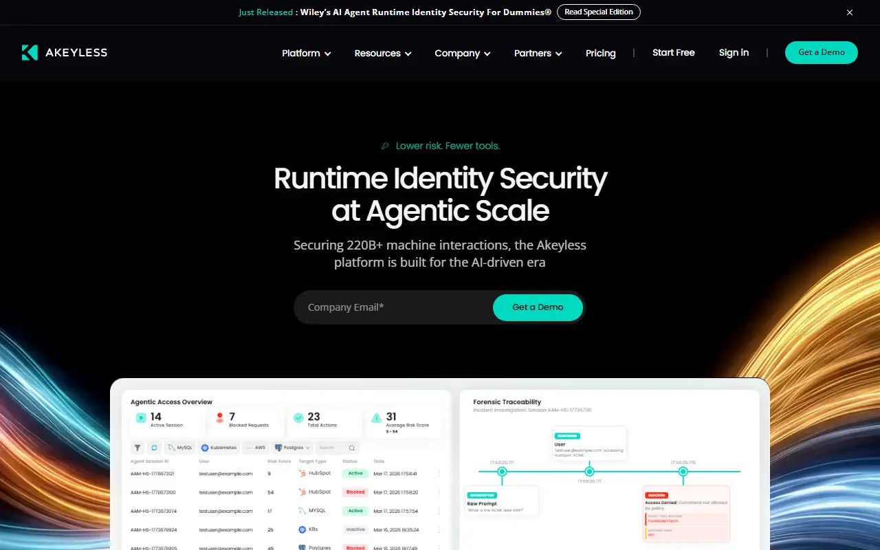Click the Identified User card
The height and width of the screenshot is (550, 880).
coord(589,444)
